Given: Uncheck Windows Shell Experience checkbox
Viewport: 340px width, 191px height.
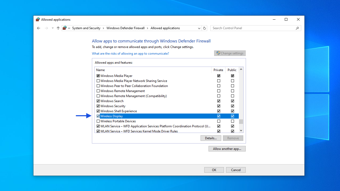Looking at the screenshot, I should coord(98,111).
